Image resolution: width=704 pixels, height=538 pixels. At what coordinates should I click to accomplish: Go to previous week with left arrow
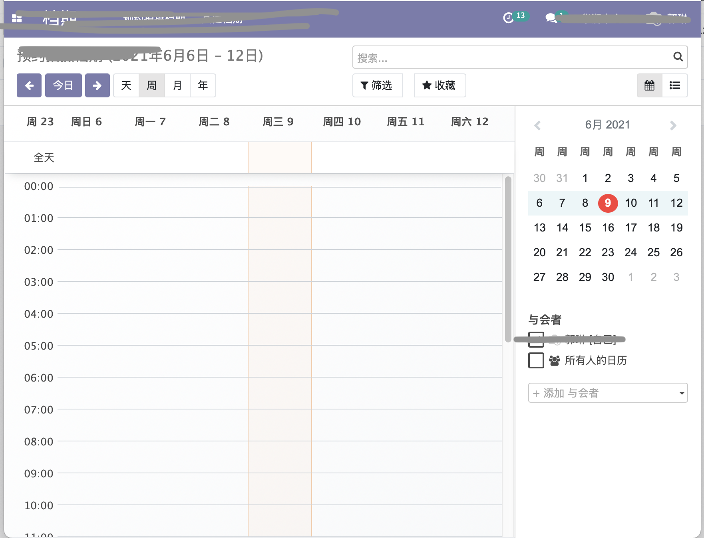click(29, 85)
